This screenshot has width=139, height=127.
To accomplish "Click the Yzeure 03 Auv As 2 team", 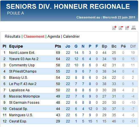I will [24, 59].
